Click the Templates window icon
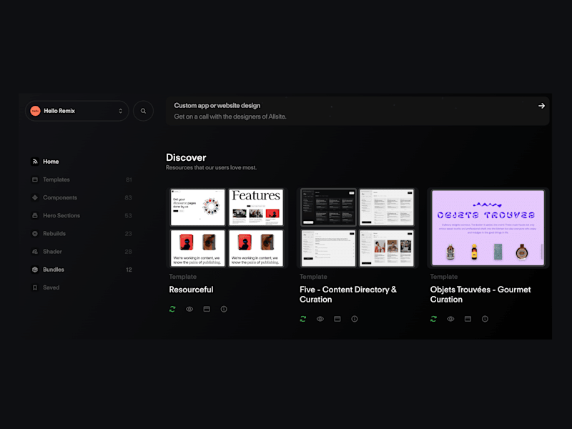572x429 pixels. [x=35, y=179]
